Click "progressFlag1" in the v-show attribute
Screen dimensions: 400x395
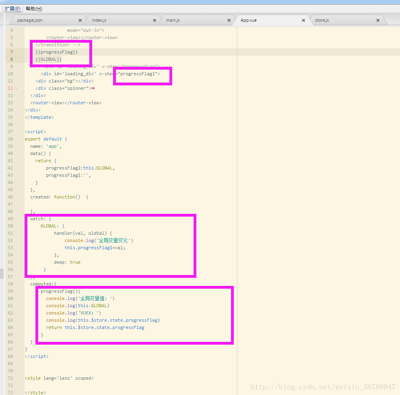(x=138, y=74)
